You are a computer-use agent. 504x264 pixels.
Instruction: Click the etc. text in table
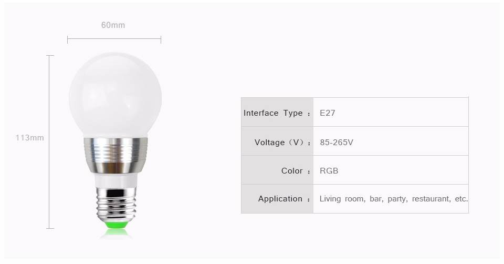[461, 199]
